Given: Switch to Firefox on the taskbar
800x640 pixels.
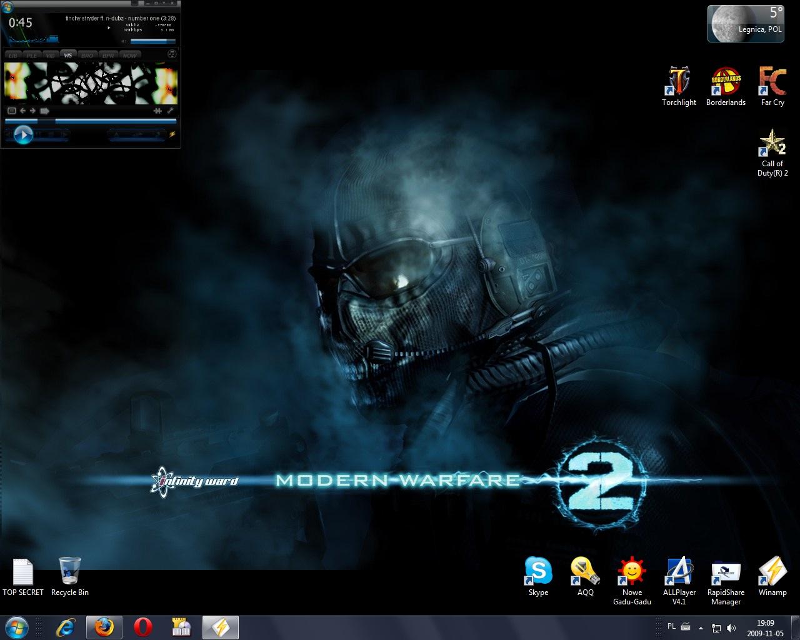Looking at the screenshot, I should 104,627.
